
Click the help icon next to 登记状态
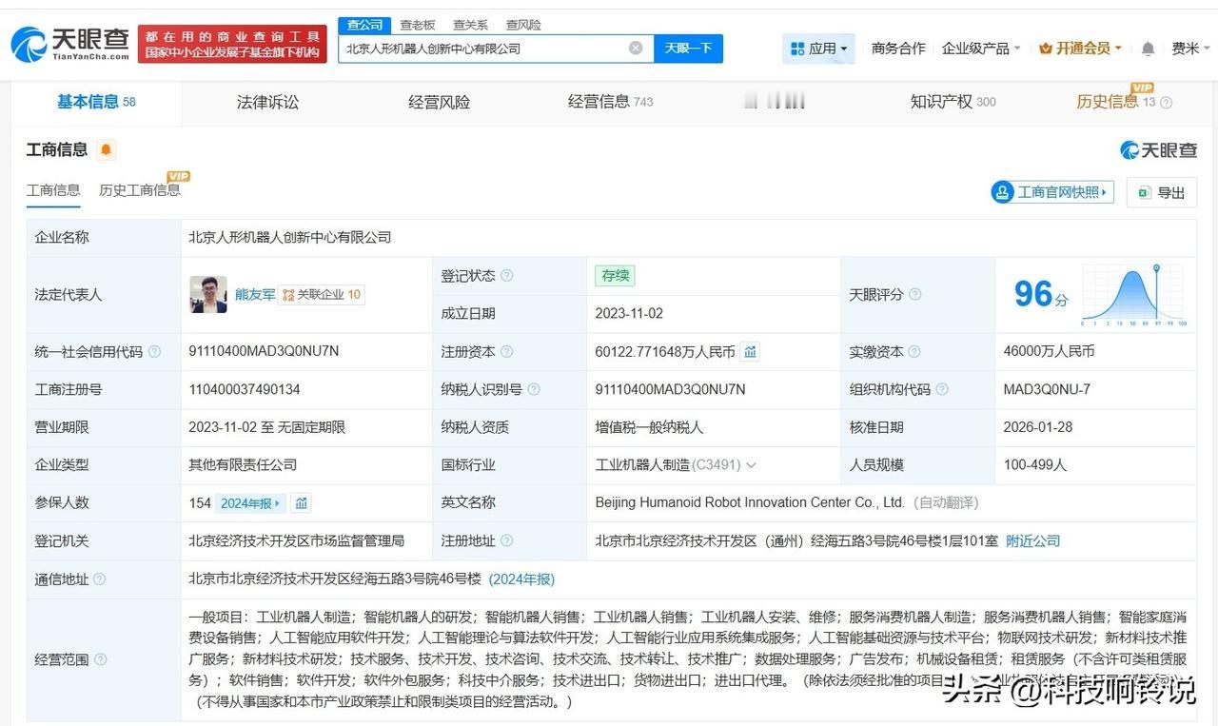click(x=507, y=276)
